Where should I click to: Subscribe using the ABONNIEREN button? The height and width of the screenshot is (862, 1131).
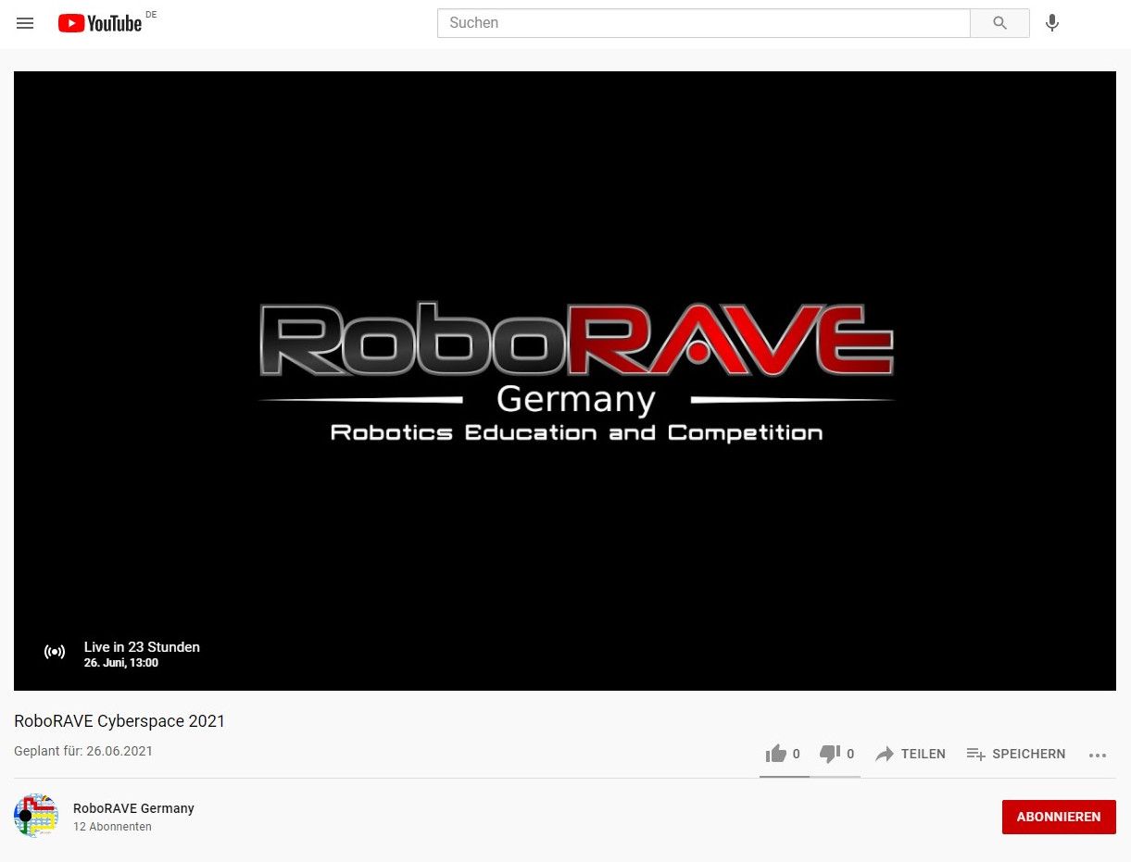1059,817
